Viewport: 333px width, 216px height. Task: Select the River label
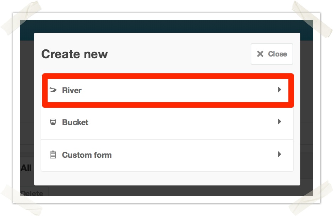point(72,90)
